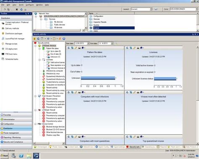This screenshot has height=159, width=199.
Task: Switch to the Network View bottom tab
Action: (x=87, y=147)
